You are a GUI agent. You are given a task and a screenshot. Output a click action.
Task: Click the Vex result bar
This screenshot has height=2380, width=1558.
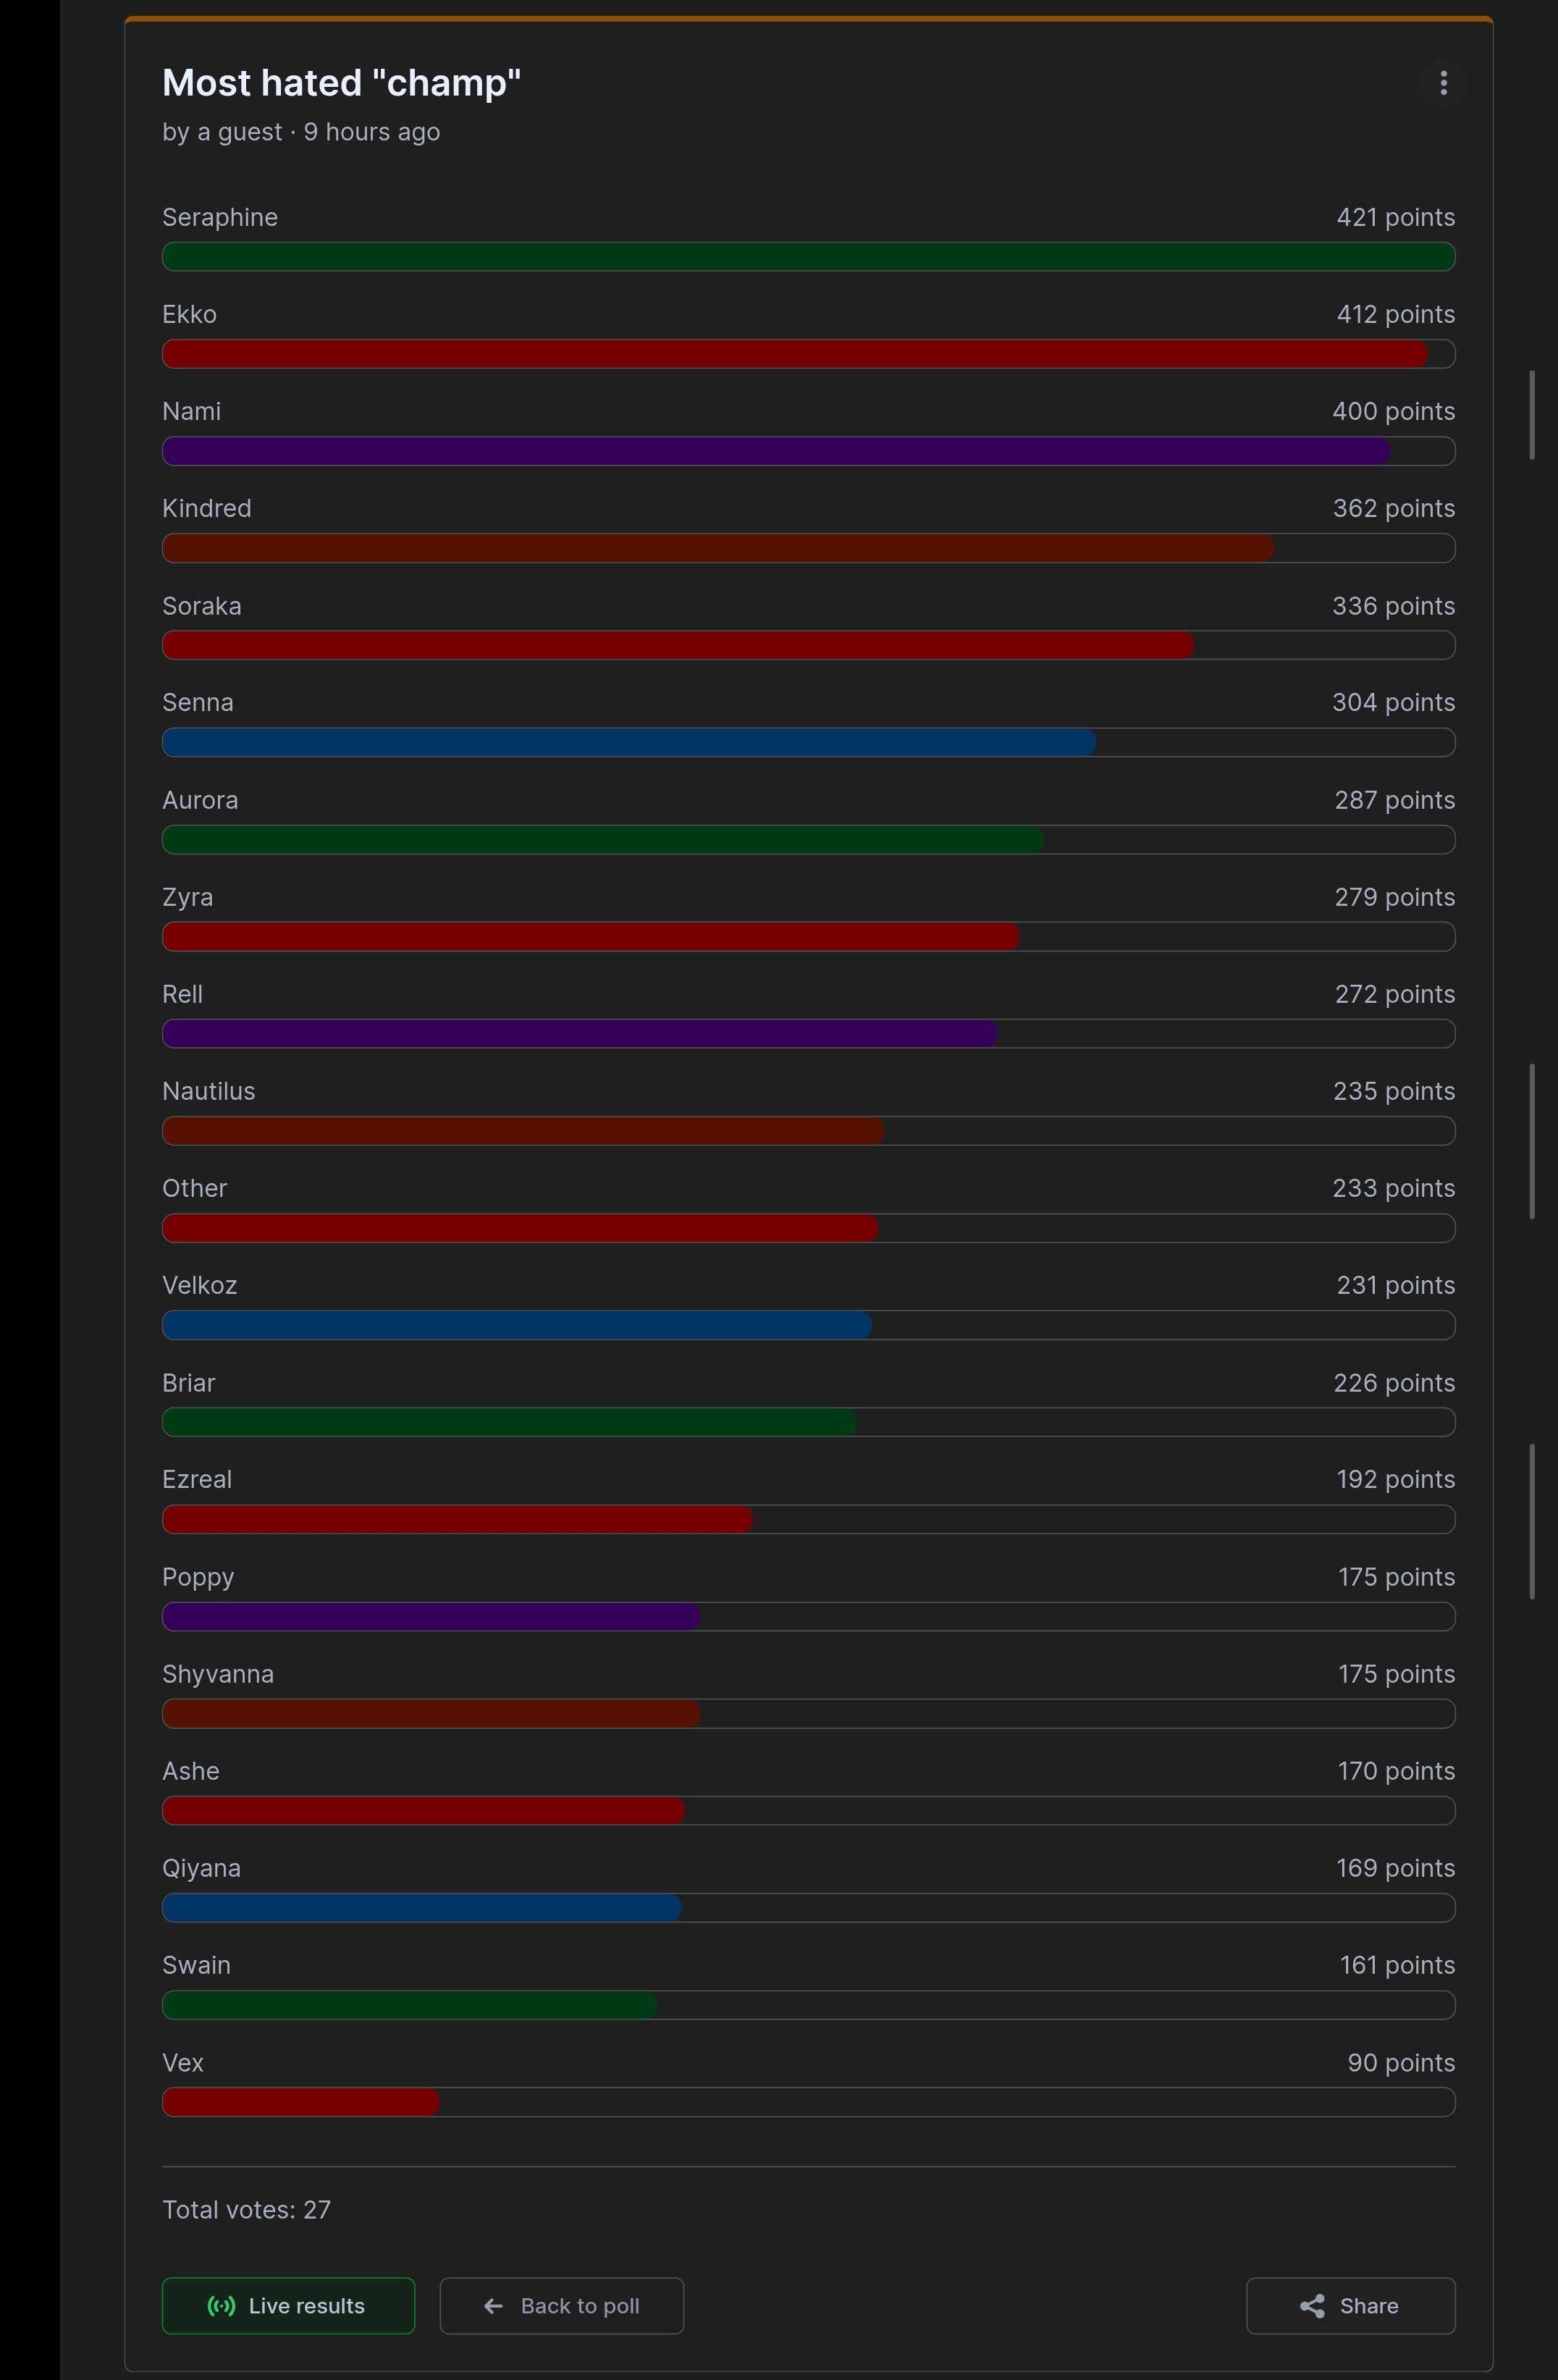click(808, 2102)
